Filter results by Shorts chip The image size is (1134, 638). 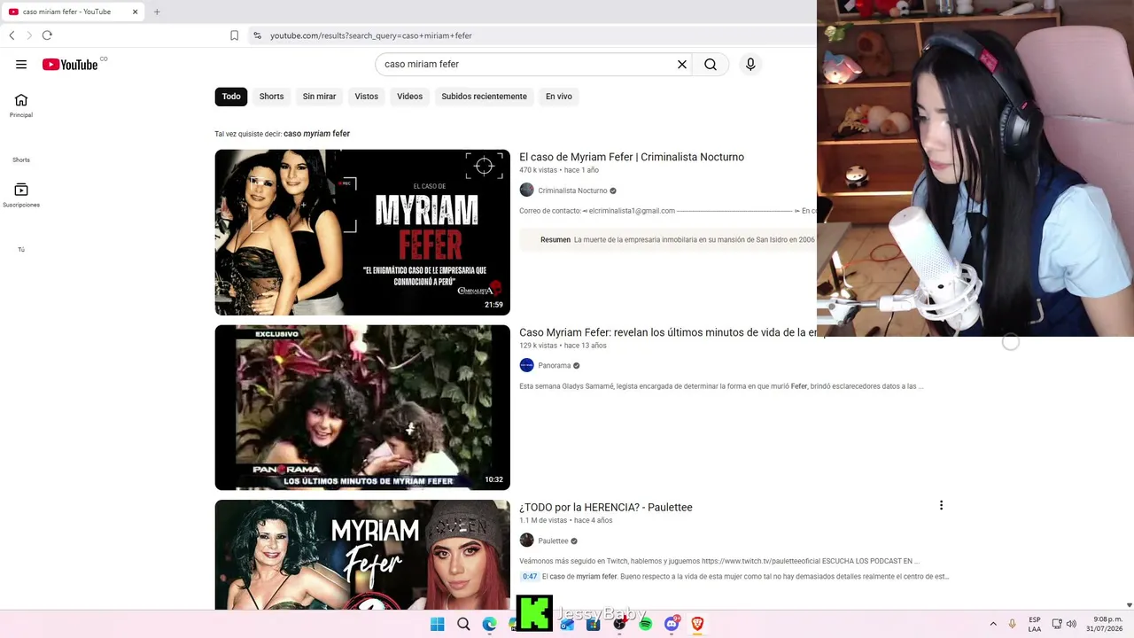271,97
